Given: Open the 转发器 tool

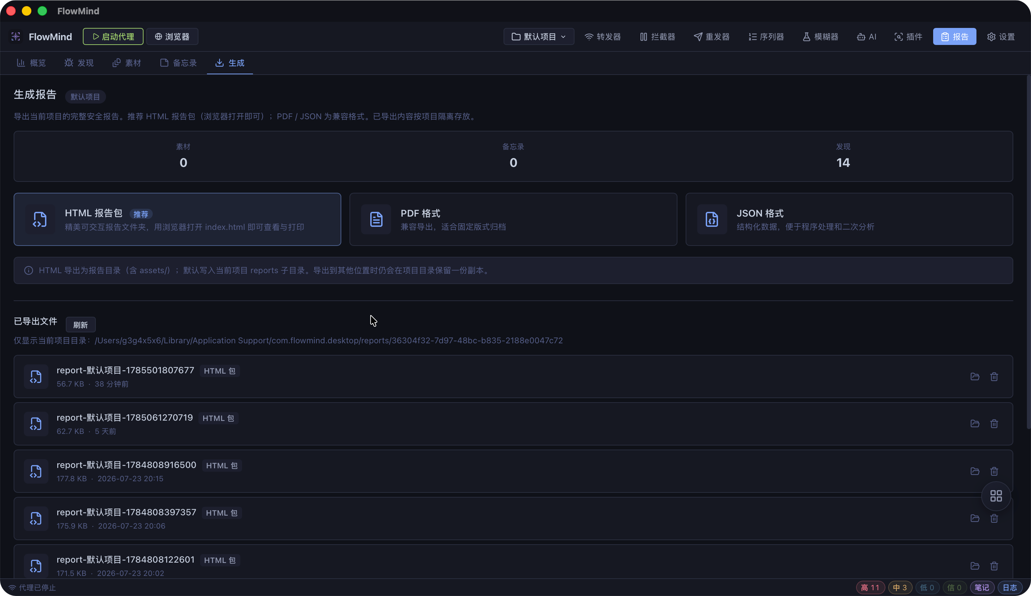Looking at the screenshot, I should (x=603, y=37).
